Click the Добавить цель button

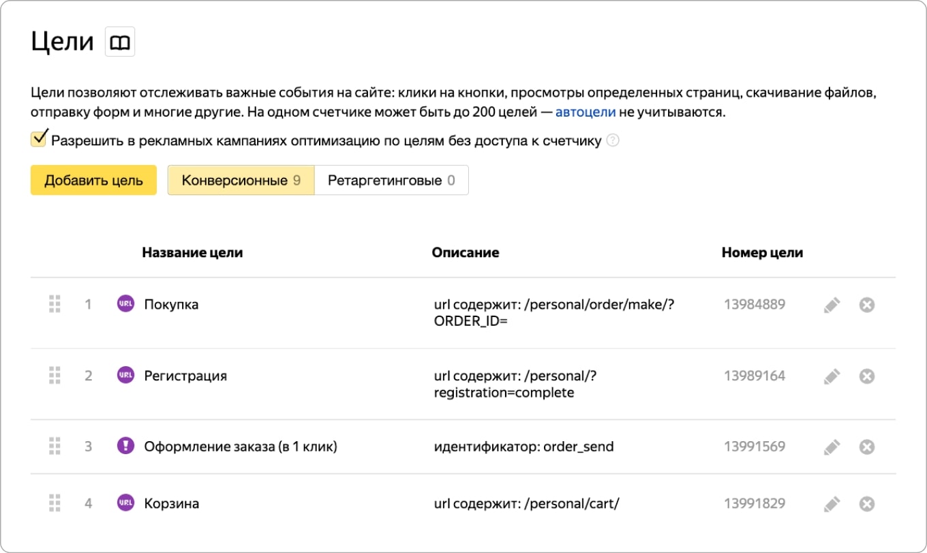coord(93,181)
